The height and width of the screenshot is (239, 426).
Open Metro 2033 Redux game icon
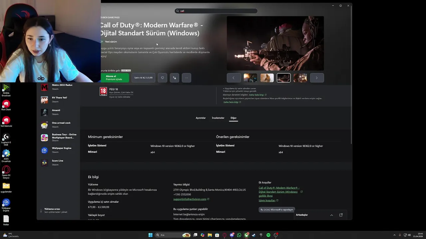click(44, 87)
